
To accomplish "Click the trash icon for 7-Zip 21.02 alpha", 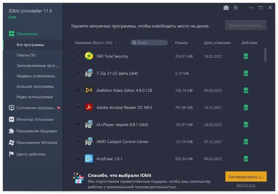I will point(246,73).
